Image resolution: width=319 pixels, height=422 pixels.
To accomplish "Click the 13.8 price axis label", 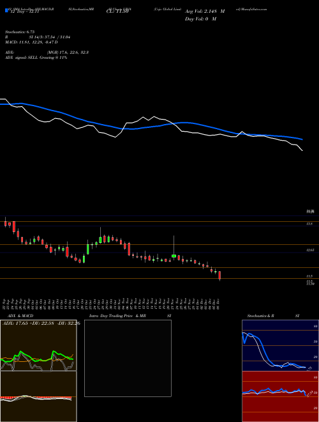I will click(309, 224).
